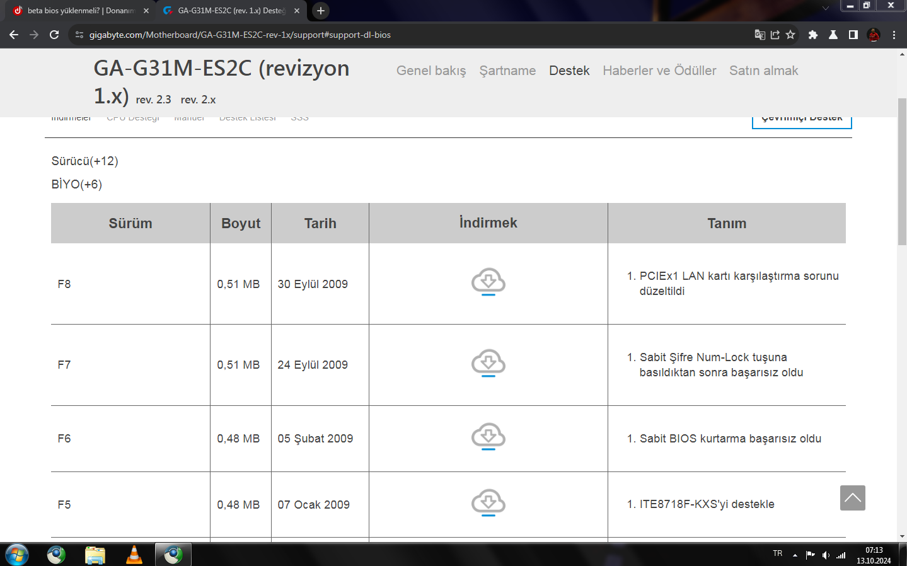Image resolution: width=907 pixels, height=566 pixels.
Task: Open the Google Translate page icon
Action: tap(760, 35)
